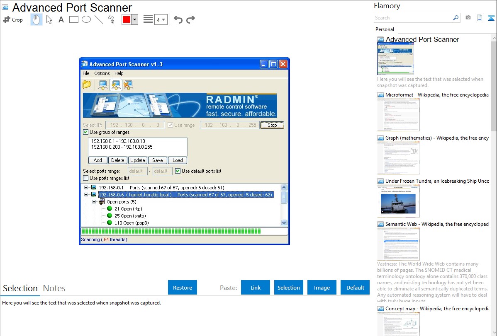Click the results list scroll down arrow
Viewport: 497px width, 336px height.
[284, 222]
